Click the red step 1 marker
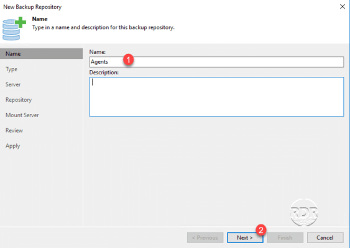Viewport: 350px width, 248px height. point(128,60)
